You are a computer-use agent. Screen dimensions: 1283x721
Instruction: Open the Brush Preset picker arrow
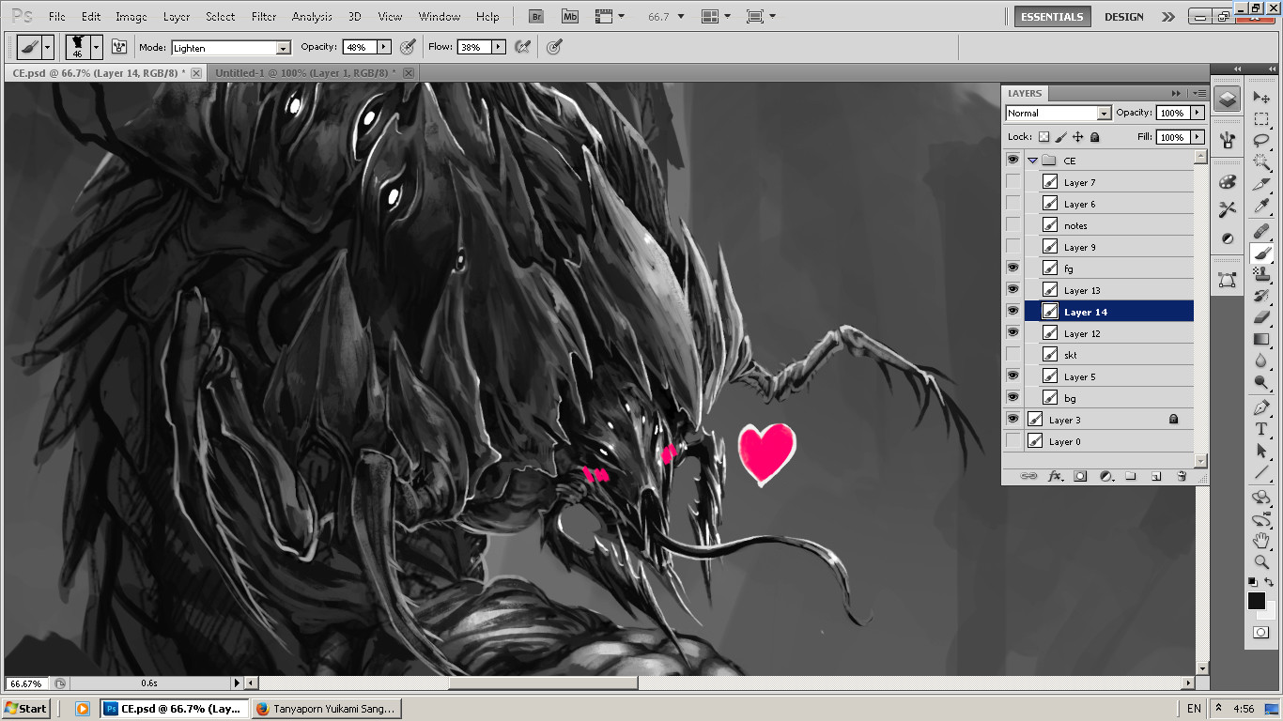click(x=96, y=47)
